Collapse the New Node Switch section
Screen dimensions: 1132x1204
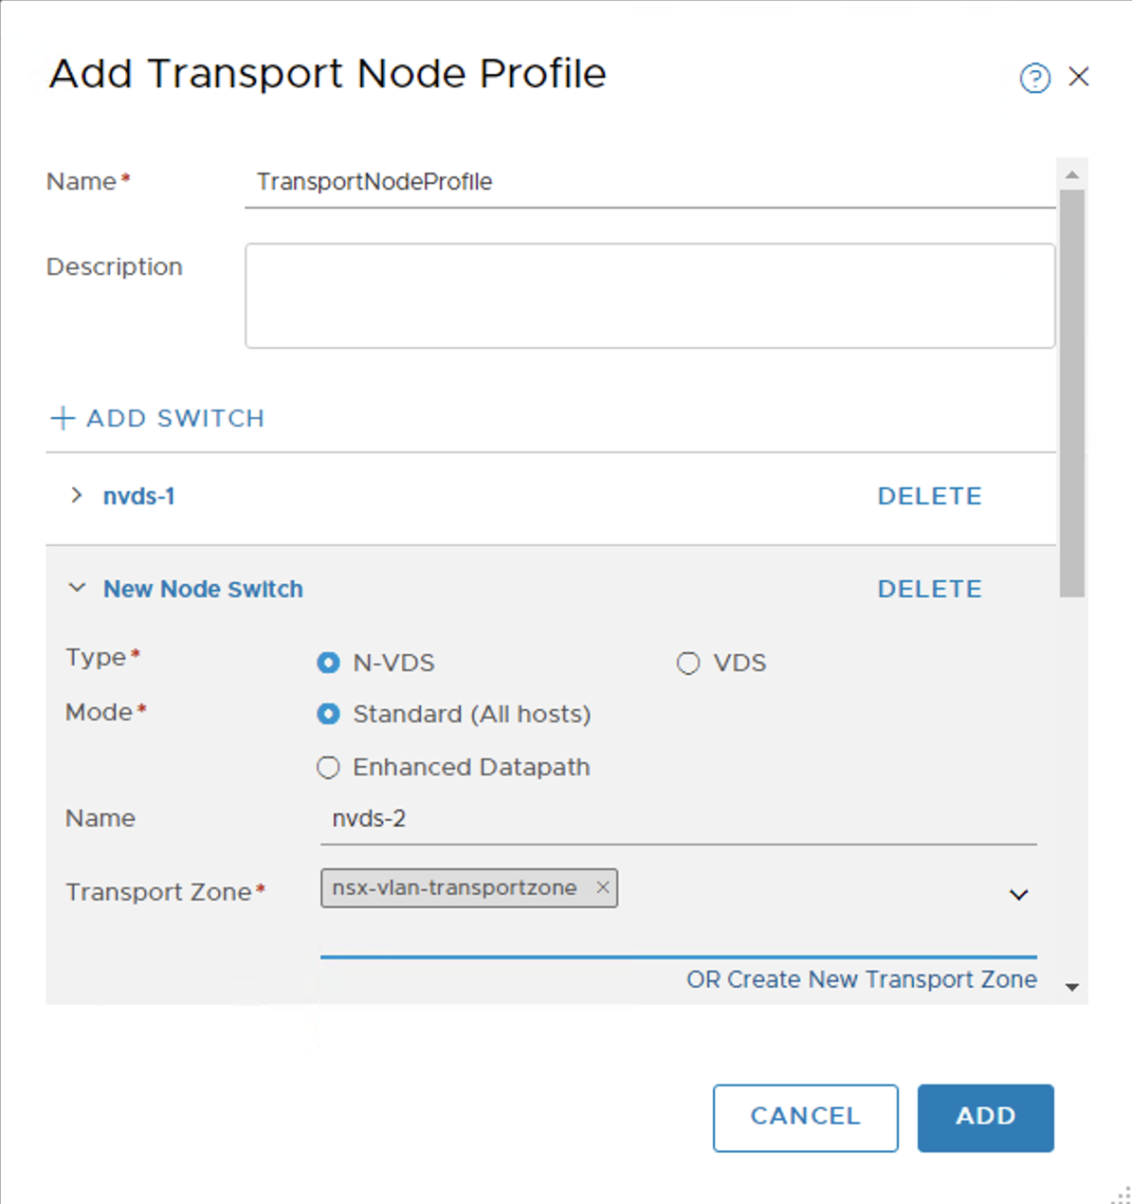tap(78, 588)
